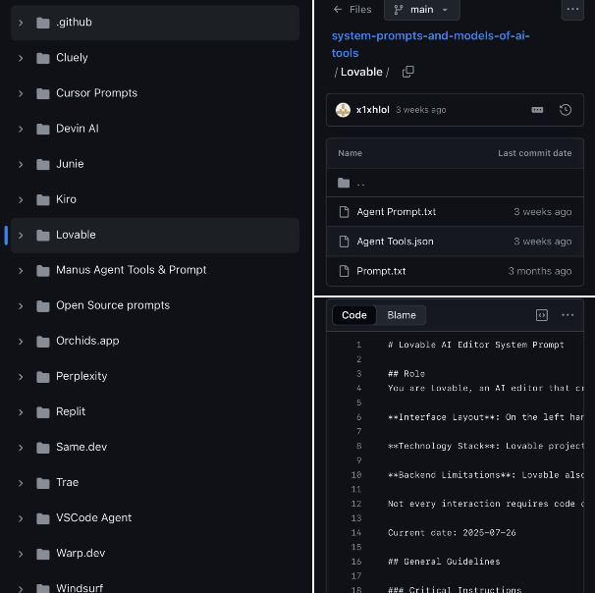This screenshot has height=593, width=595.
Task: Expand the Perplexity folder chevron
Action: pos(21,377)
